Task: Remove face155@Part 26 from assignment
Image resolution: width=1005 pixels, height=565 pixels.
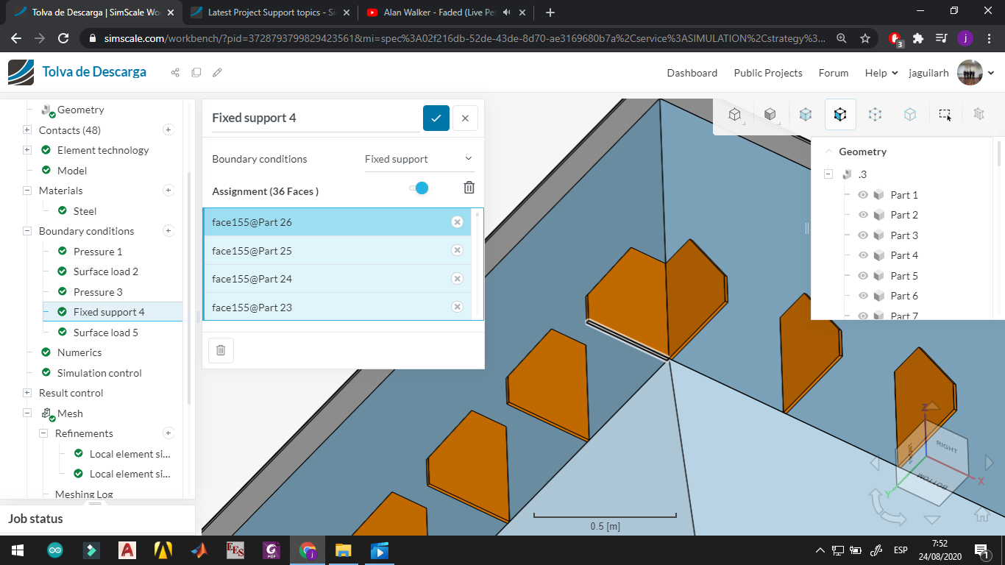Action: pyautogui.click(x=457, y=222)
